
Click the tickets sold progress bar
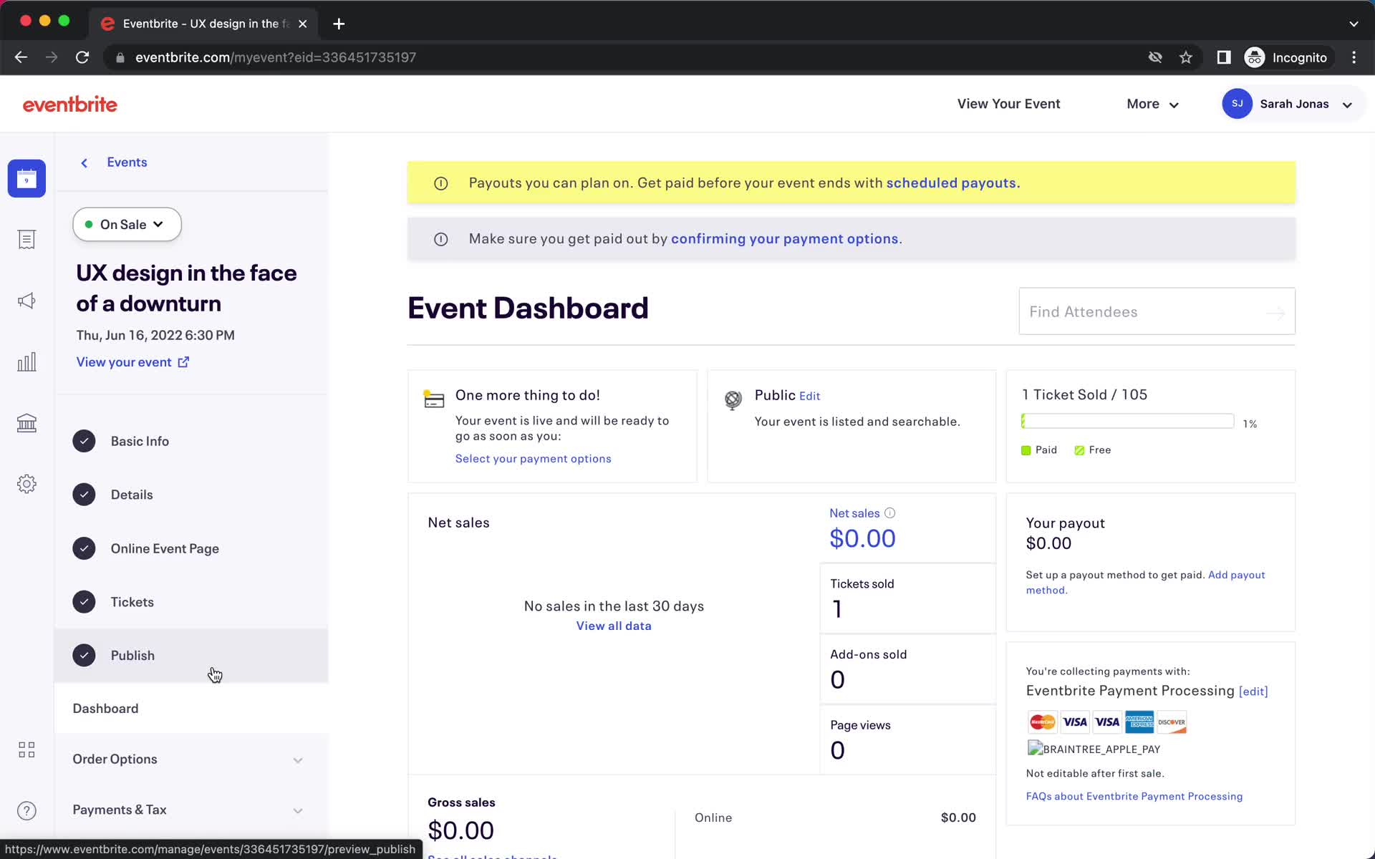click(x=1127, y=421)
